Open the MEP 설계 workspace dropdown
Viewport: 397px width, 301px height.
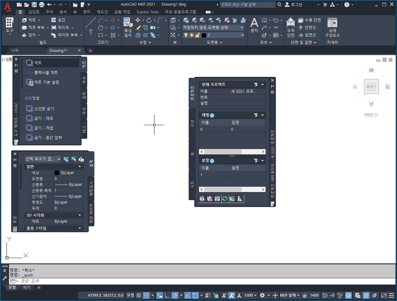click(290, 295)
